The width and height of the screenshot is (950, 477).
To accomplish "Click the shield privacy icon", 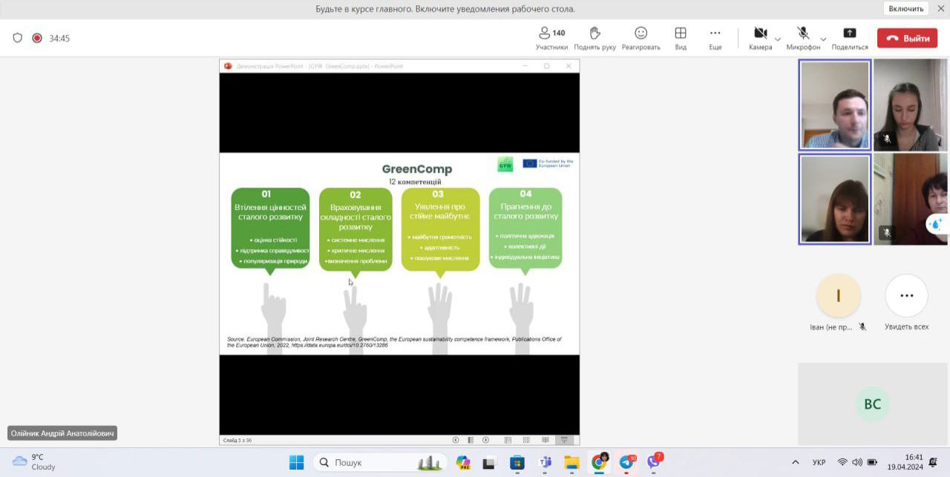I will 18,39.
